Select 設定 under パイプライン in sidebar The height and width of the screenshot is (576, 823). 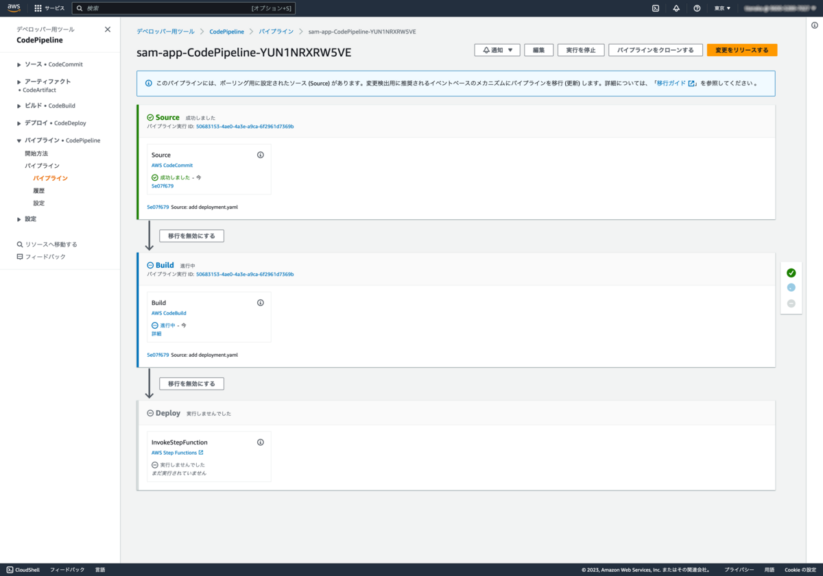pos(39,203)
